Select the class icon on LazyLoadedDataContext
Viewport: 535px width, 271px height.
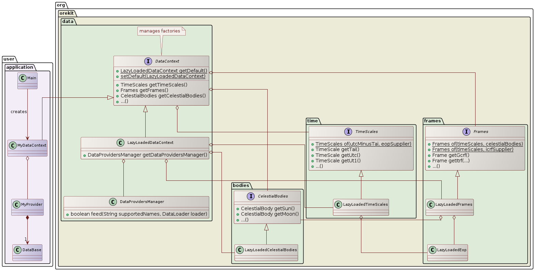pyautogui.click(x=121, y=143)
